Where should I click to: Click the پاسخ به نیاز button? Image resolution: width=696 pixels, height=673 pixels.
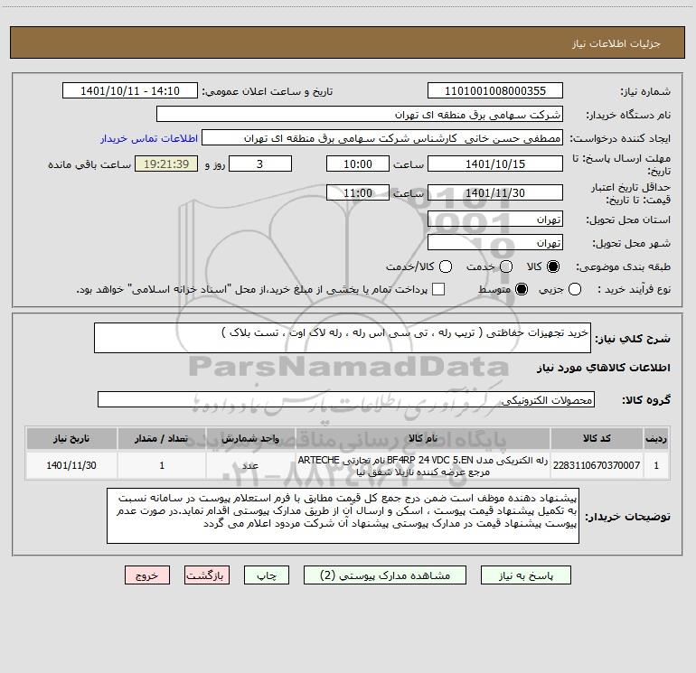(x=526, y=575)
